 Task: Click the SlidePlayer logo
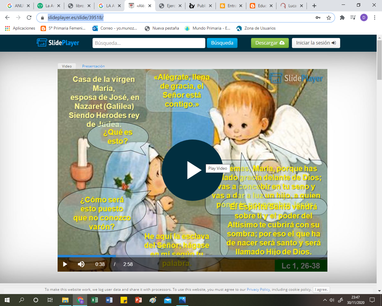point(58,43)
